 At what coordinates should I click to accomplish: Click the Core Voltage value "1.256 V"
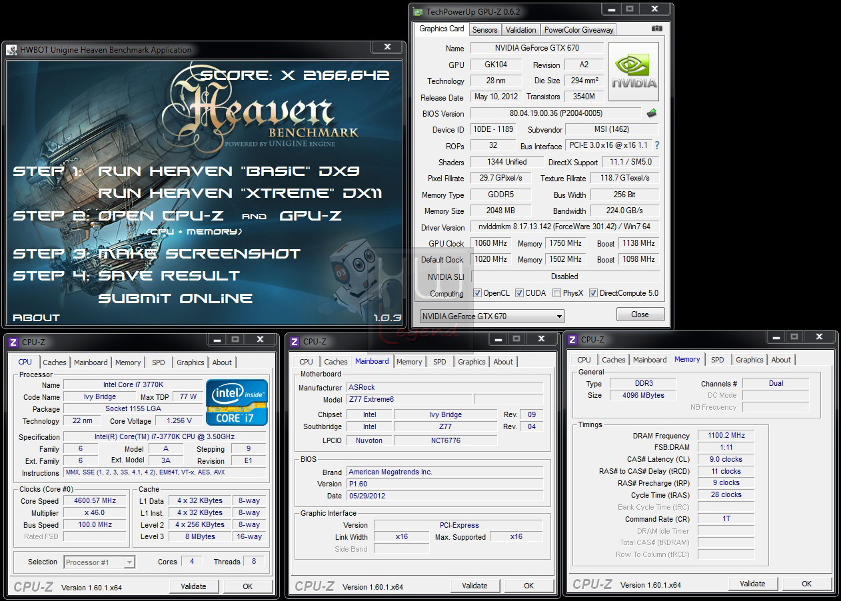(x=179, y=420)
